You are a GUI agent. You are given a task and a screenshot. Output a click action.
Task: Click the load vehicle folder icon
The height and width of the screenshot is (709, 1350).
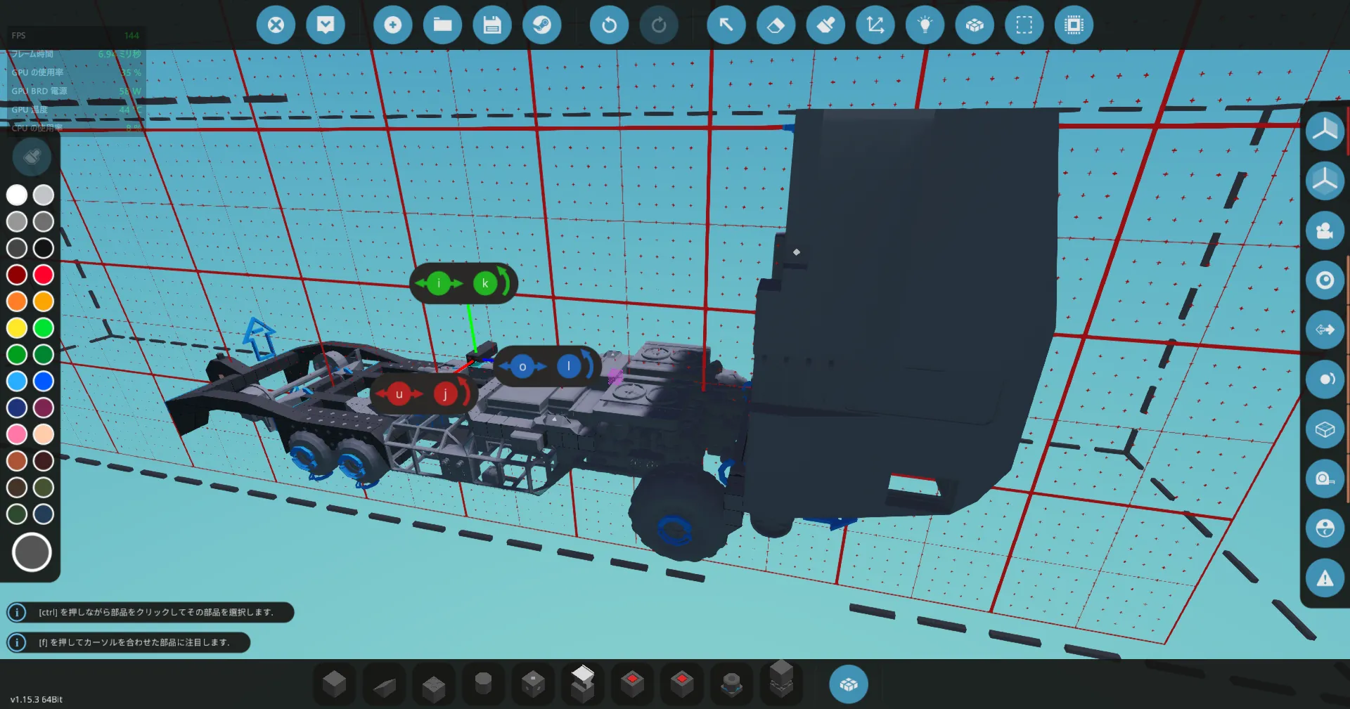442,25
